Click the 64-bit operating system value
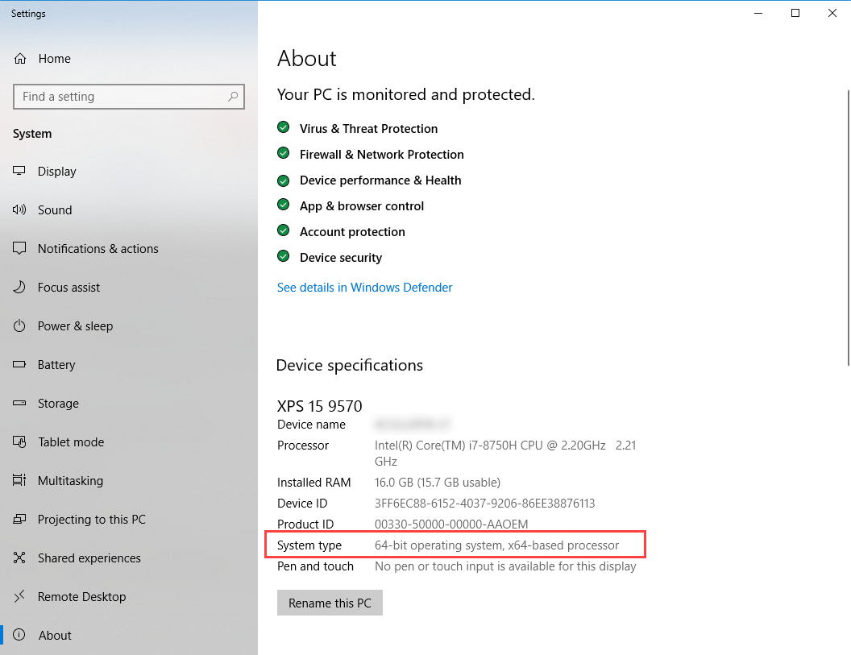The image size is (851, 655). 496,545
